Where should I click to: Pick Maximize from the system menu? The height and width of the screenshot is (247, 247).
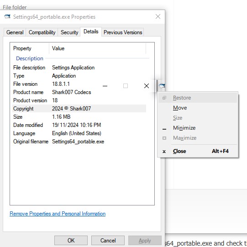coord(198,138)
